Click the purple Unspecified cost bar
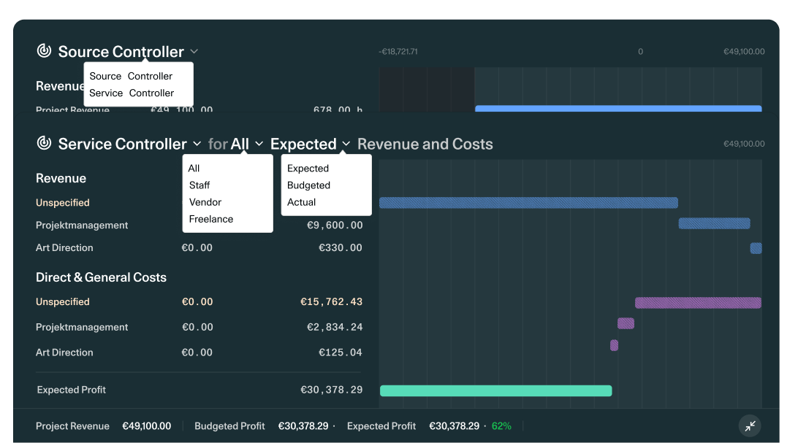The image size is (798, 443). coord(698,303)
